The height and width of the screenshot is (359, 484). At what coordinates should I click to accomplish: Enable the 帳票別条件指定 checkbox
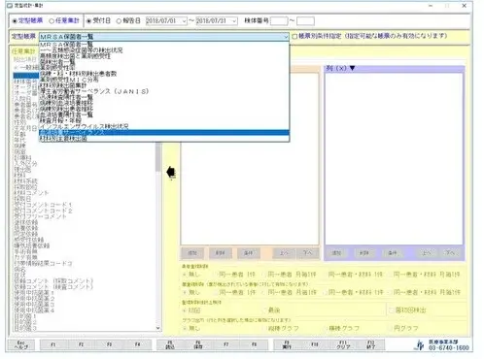[294, 36]
